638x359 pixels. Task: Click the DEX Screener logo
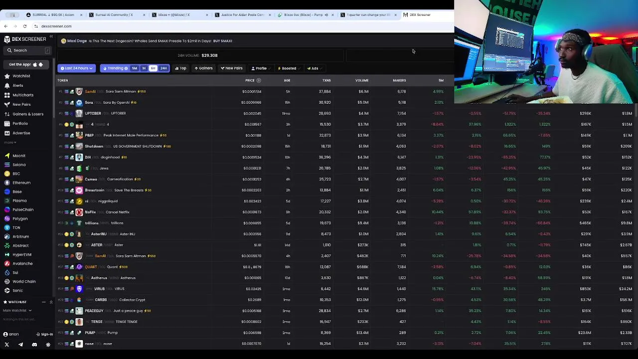(x=25, y=39)
